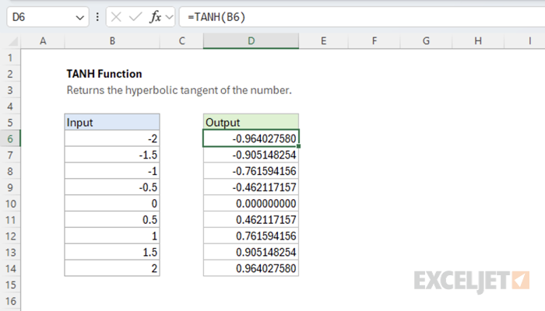Select input cell with value 0.5
This screenshot has width=545, height=311.
point(112,220)
